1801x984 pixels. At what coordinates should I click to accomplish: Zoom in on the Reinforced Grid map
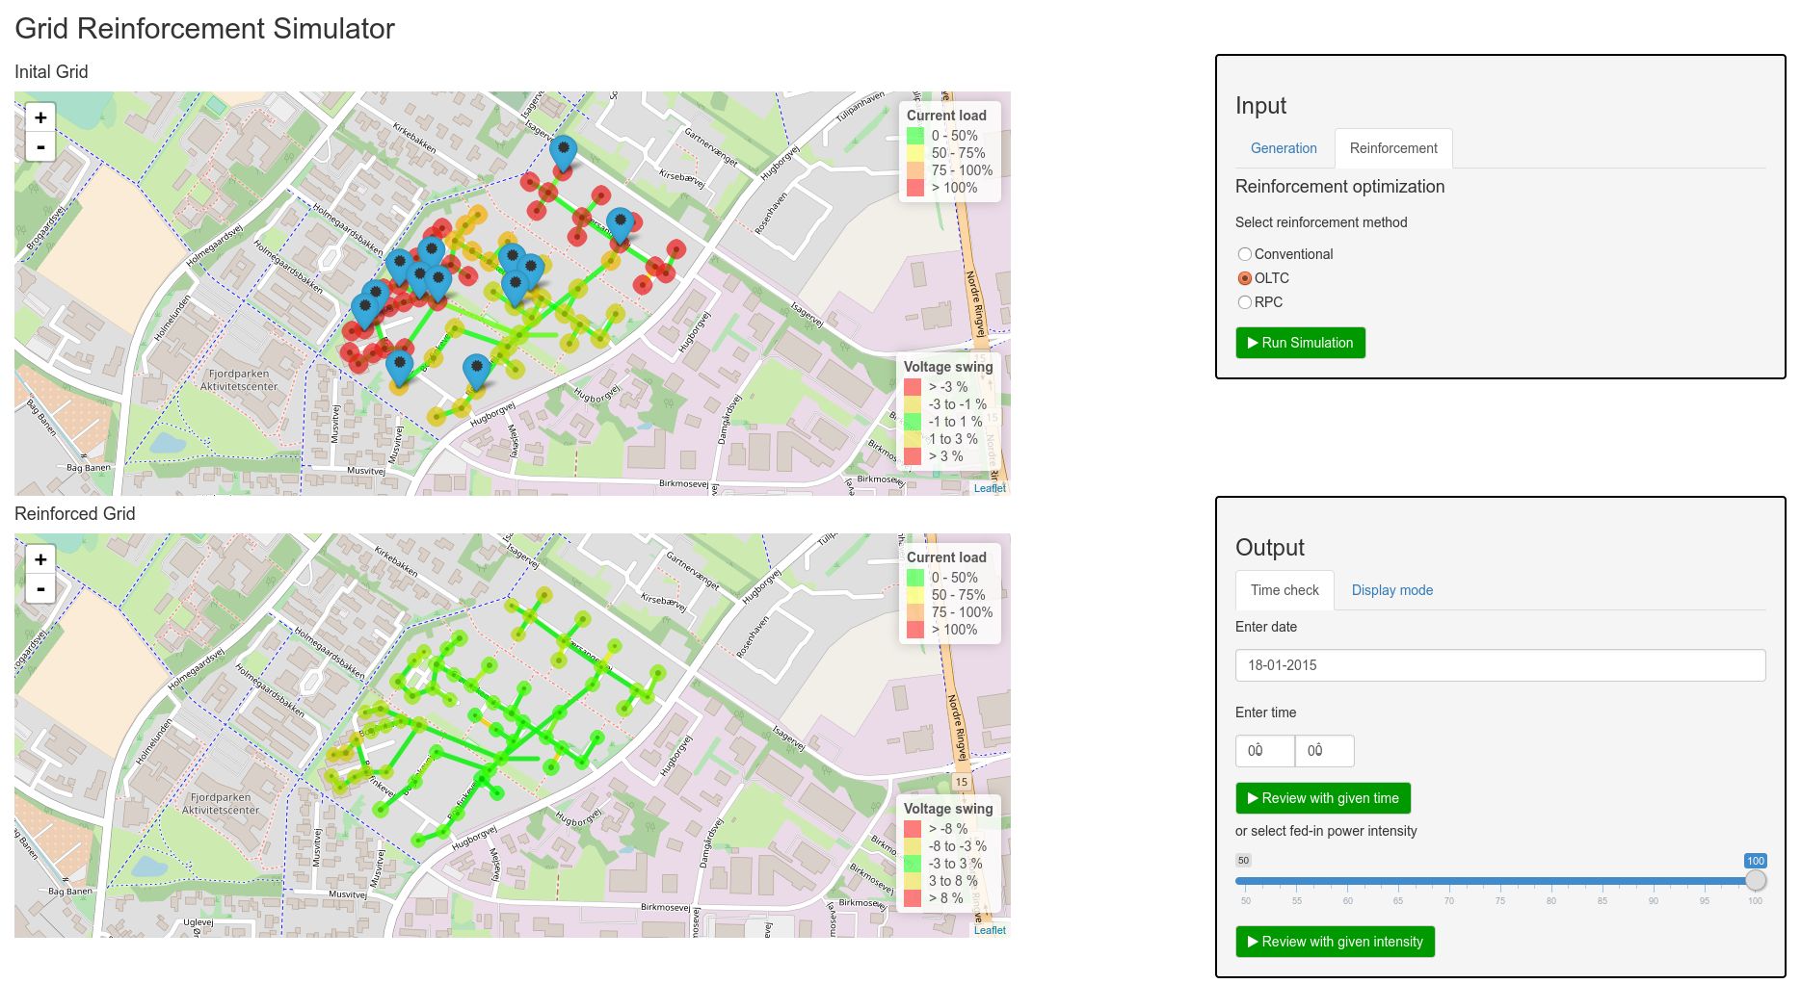40,559
